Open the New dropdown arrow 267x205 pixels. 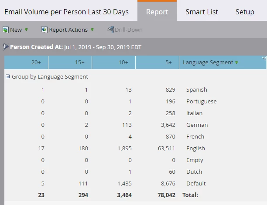(26, 30)
